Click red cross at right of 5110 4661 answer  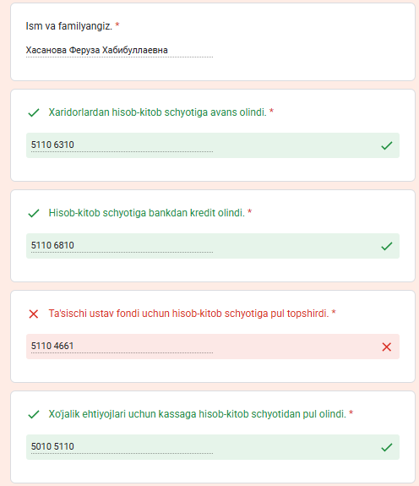tap(387, 347)
